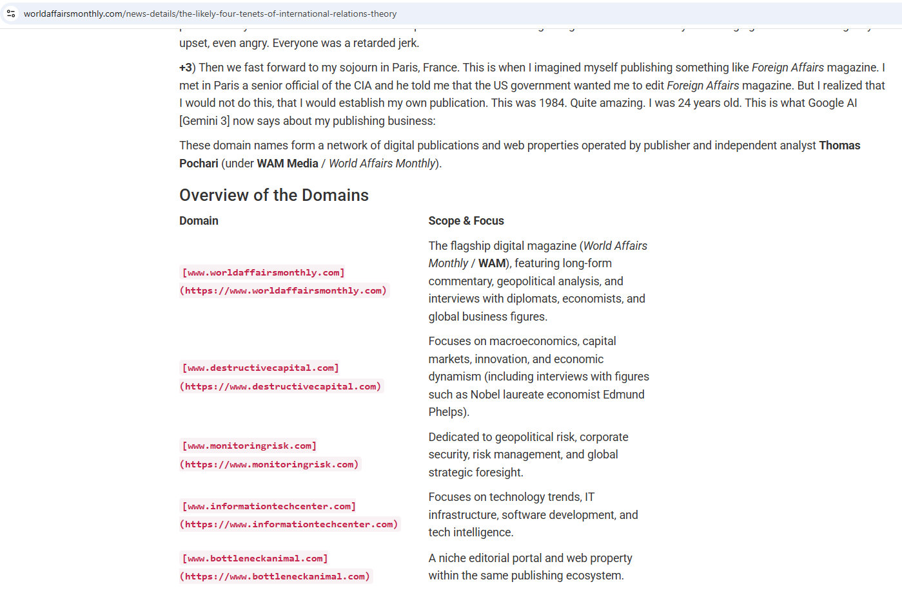Click the [www.worldaffairsmonthly.com] domain text

point(263,272)
